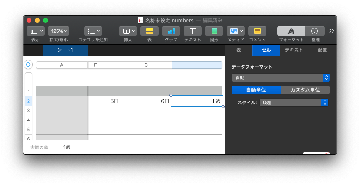This screenshot has width=360, height=185.
Task: Click the 表 (table) toolbar icon
Action: (x=150, y=31)
